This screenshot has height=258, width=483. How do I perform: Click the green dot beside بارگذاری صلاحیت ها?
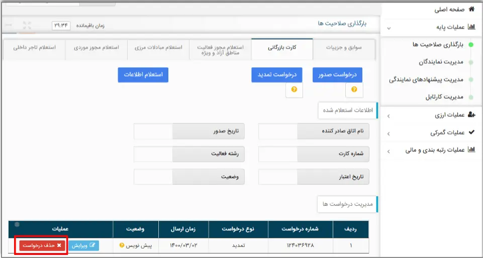[x=470, y=45]
